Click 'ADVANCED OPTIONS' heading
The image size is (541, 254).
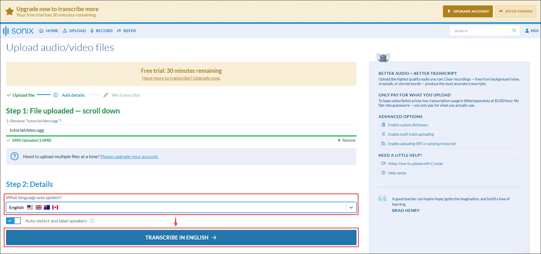(x=400, y=117)
